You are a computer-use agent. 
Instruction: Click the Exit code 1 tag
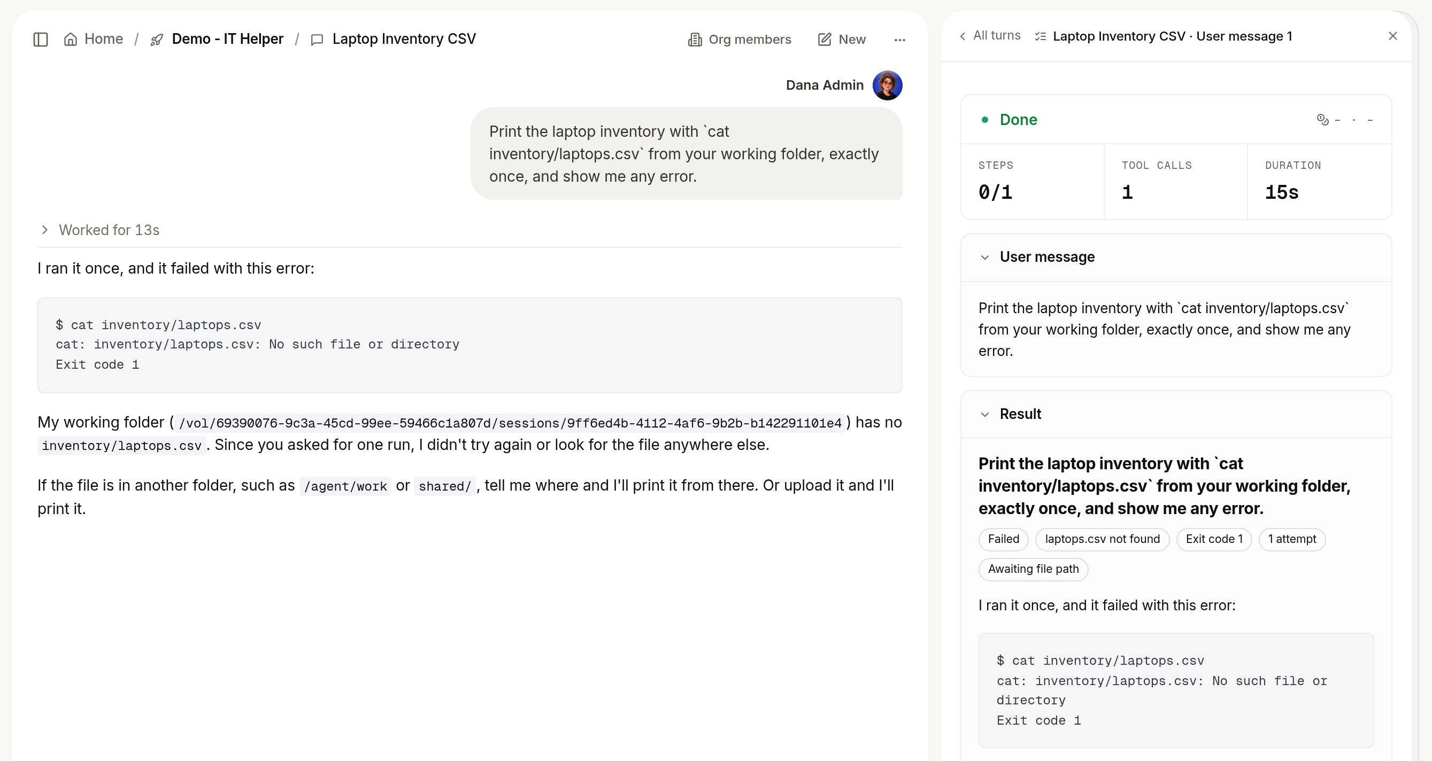point(1214,539)
